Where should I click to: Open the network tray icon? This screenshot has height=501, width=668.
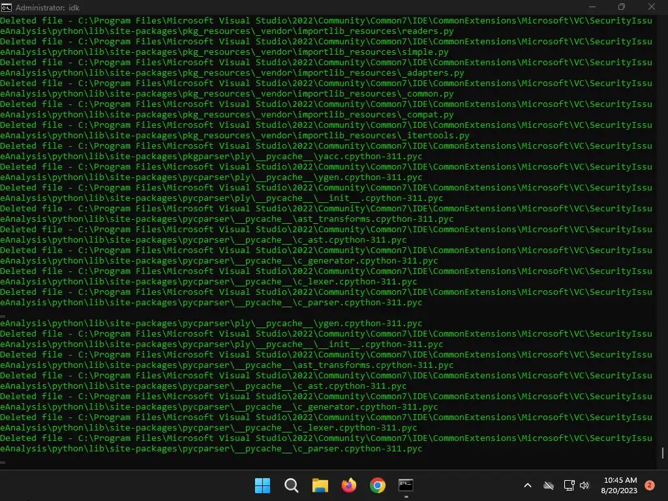tap(569, 485)
